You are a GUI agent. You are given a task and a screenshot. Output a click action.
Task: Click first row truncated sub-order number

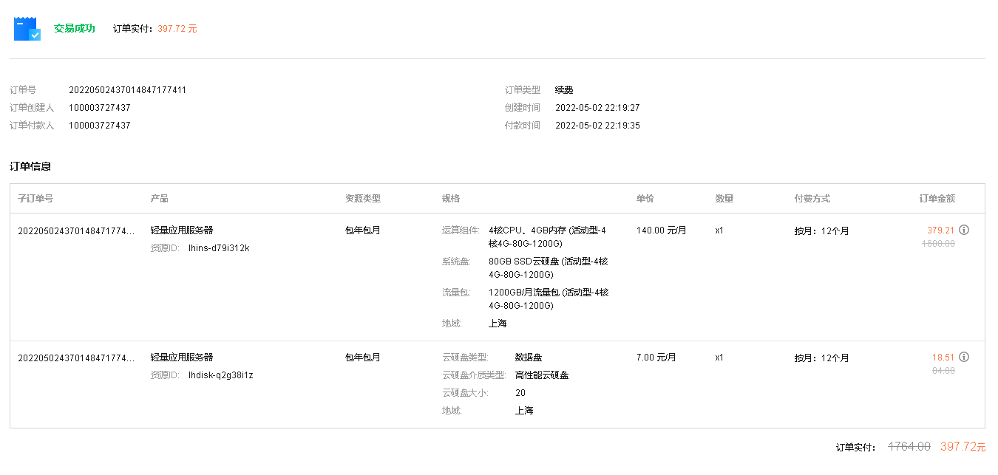(77, 230)
